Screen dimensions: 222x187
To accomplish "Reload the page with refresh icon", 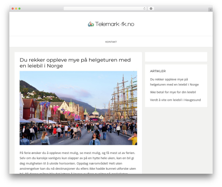I will (144, 8).
